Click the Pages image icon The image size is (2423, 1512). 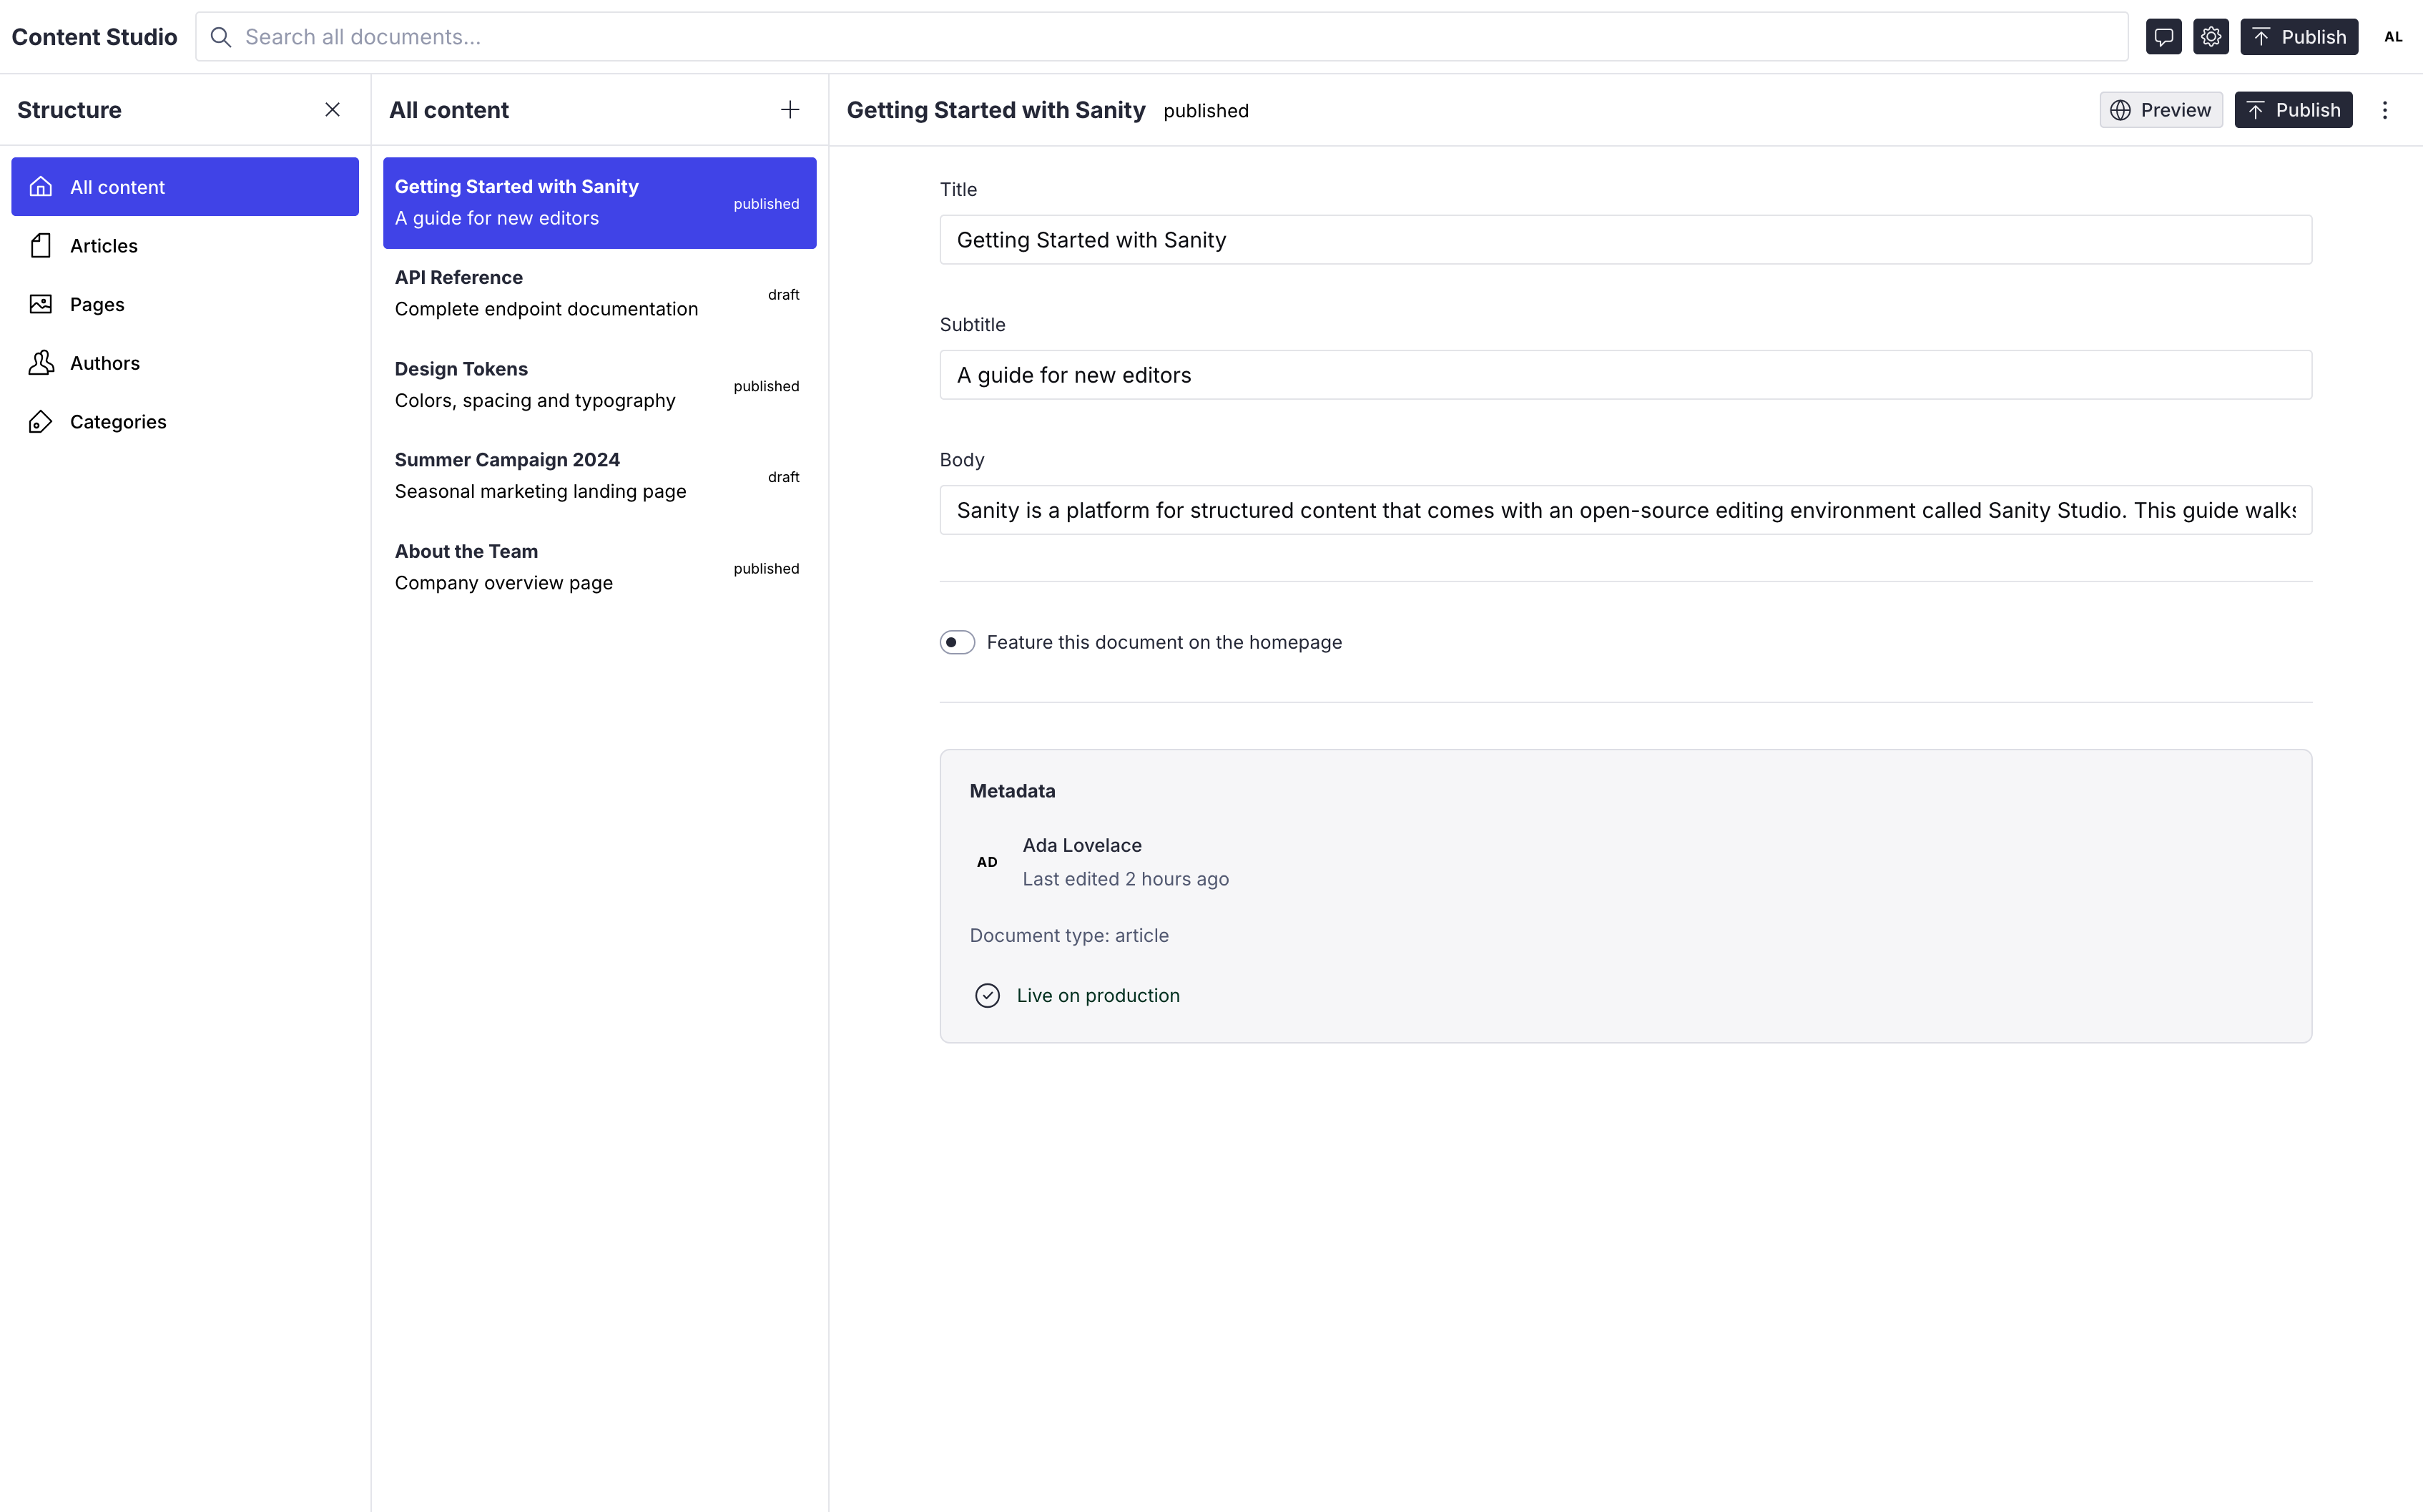[41, 304]
